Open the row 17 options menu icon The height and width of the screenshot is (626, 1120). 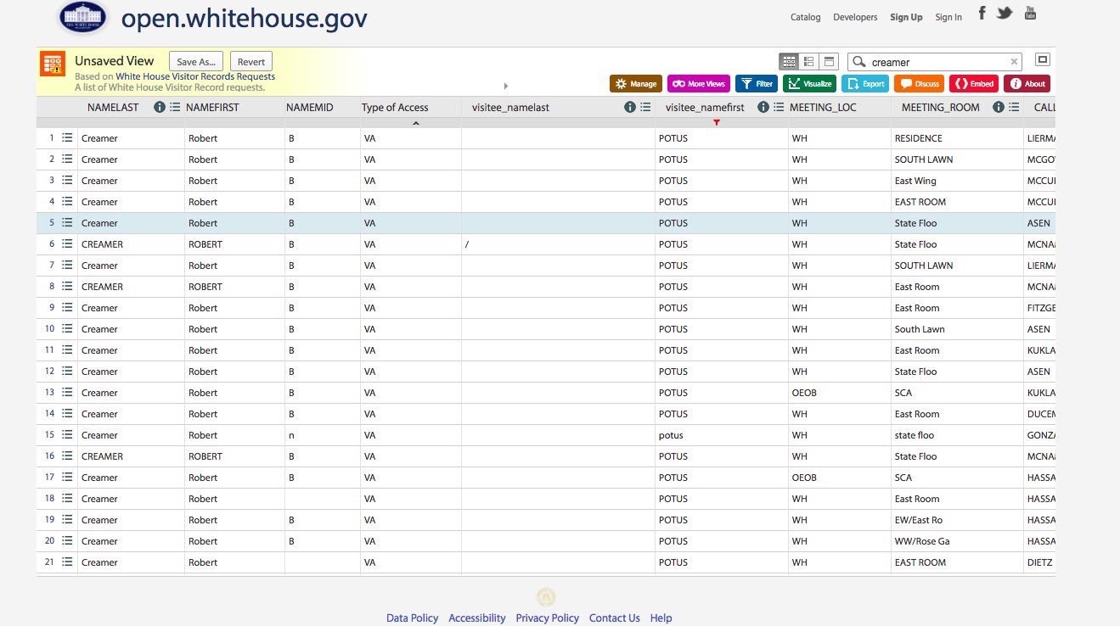coord(67,477)
